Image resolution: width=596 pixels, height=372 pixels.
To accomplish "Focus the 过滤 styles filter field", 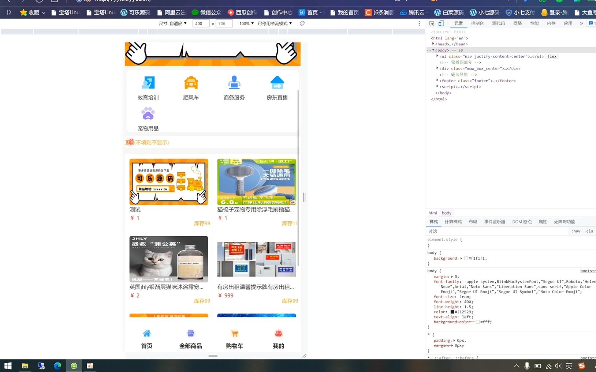I will pos(498,231).
